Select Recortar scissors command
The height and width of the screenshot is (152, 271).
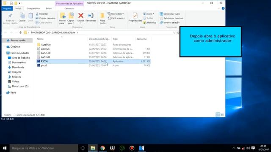coord(42,14)
